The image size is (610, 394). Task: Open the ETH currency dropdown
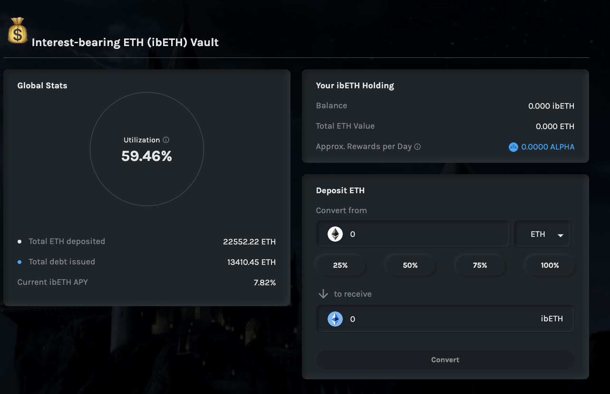click(542, 234)
